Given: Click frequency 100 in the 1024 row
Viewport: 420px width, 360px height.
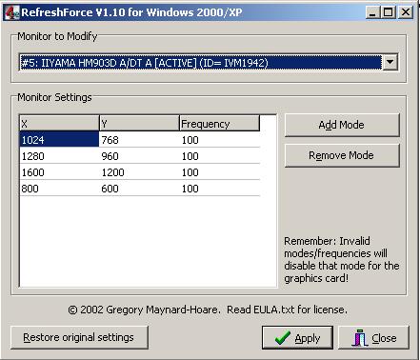Looking at the screenshot, I should tap(190, 140).
